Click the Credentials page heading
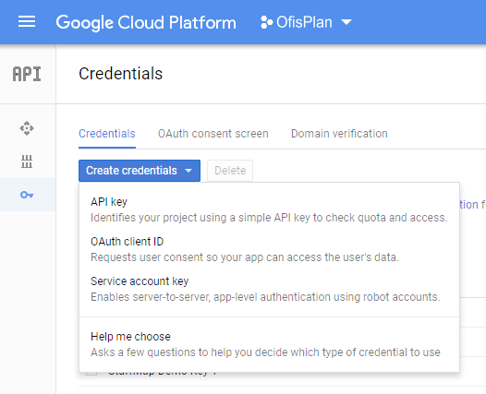 [120, 74]
